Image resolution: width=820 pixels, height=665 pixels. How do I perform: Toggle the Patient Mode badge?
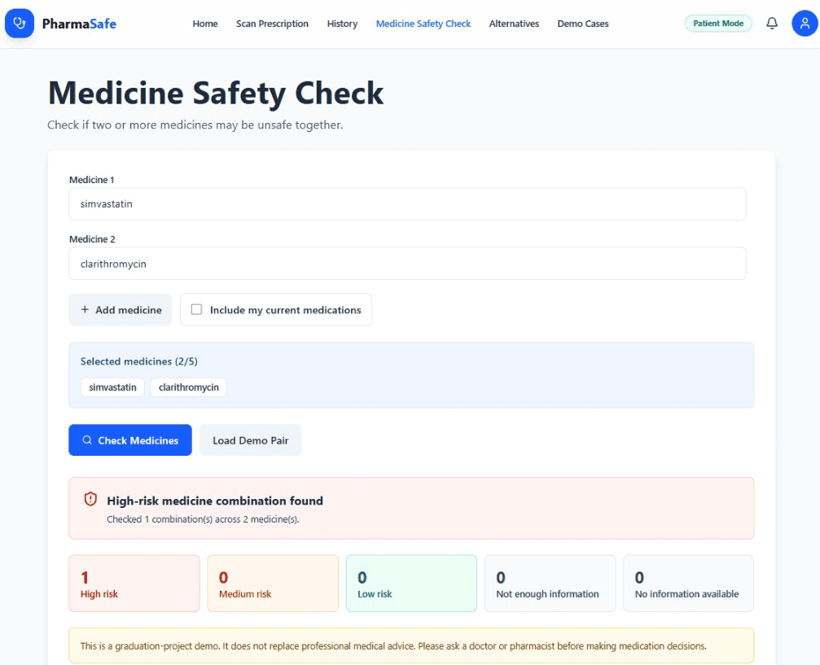click(x=718, y=24)
